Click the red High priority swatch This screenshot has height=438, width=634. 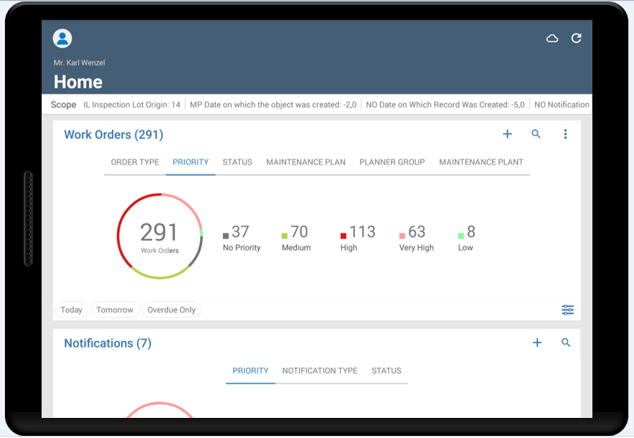[344, 236]
